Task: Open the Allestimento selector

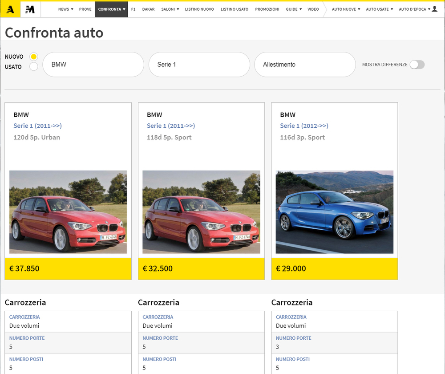Action: [305, 65]
